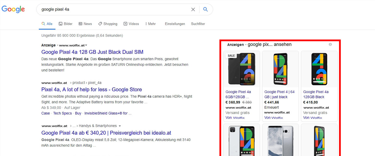Image resolution: width=375 pixels, height=156 pixels.
Task: Open the Pixel 4a Google Store result
Action: [x=91, y=89]
